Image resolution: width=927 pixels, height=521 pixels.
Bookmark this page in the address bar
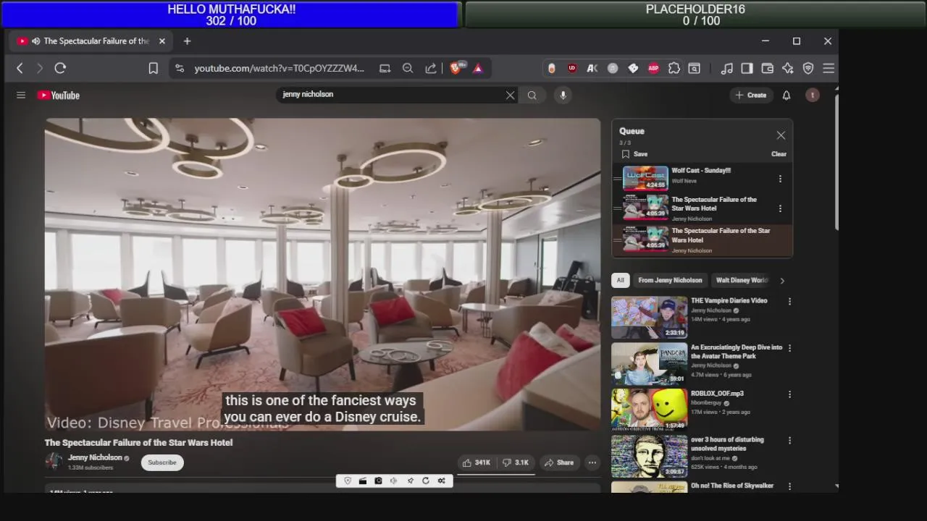coord(154,68)
